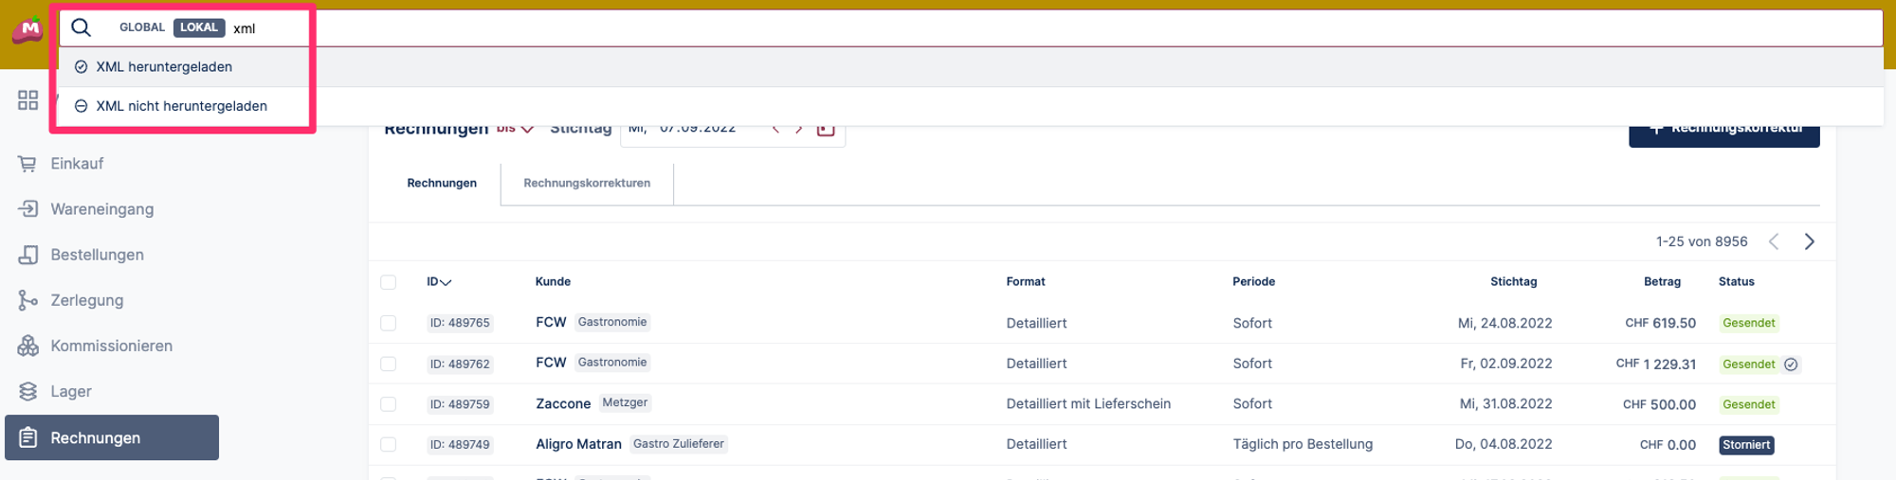Select the checkbox for invoice ID 489759

point(389,404)
